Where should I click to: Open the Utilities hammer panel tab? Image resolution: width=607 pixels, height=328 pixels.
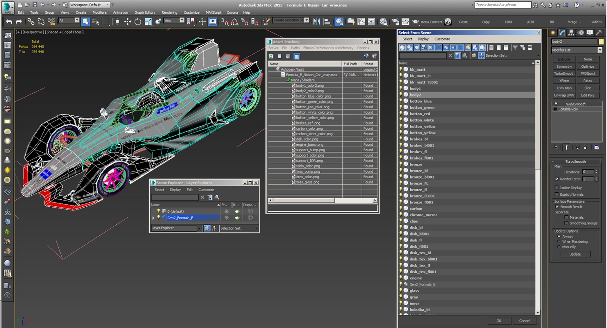pos(598,33)
